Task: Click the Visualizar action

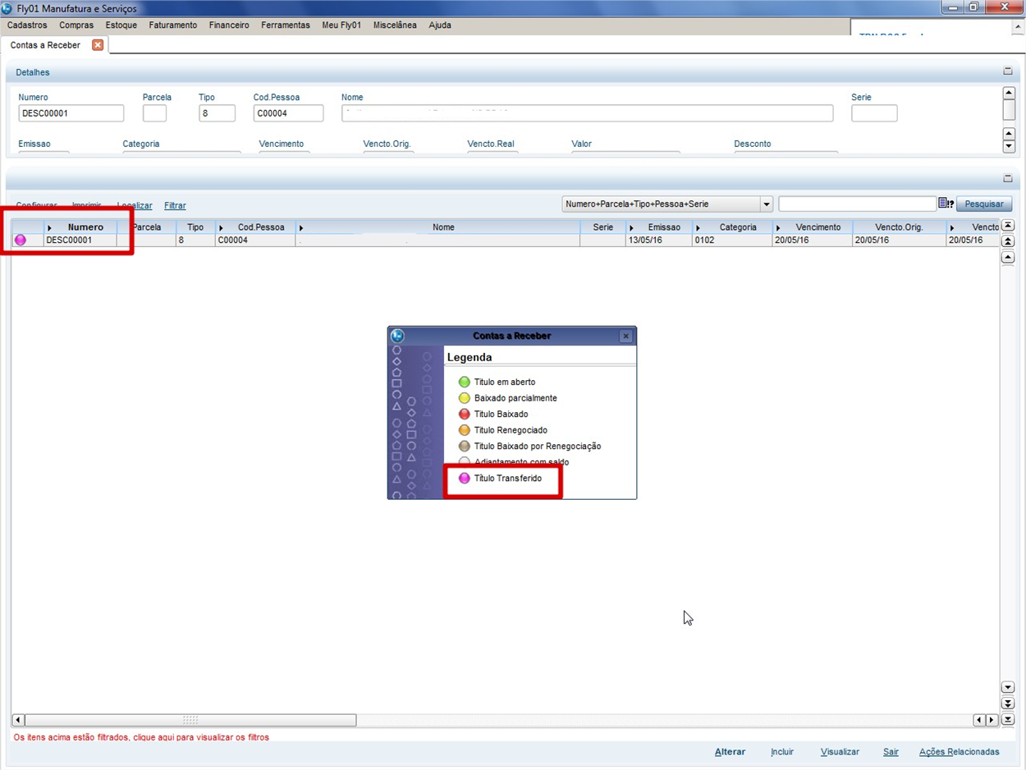Action: (840, 752)
